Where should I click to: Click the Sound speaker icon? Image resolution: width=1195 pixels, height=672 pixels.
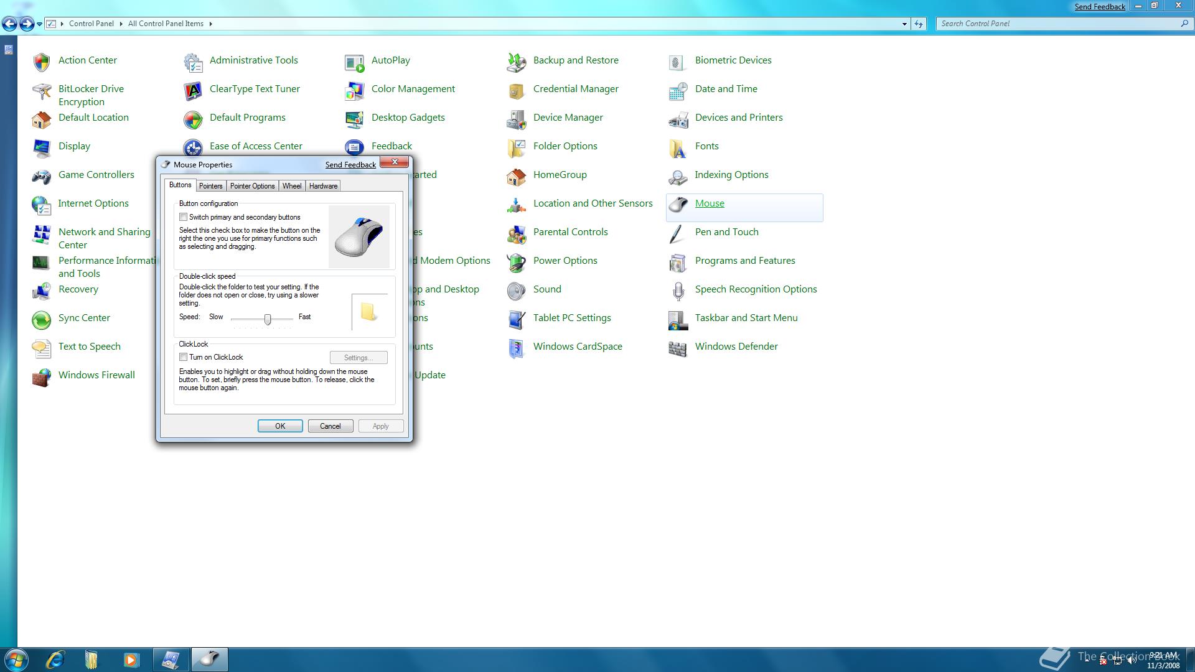point(517,291)
